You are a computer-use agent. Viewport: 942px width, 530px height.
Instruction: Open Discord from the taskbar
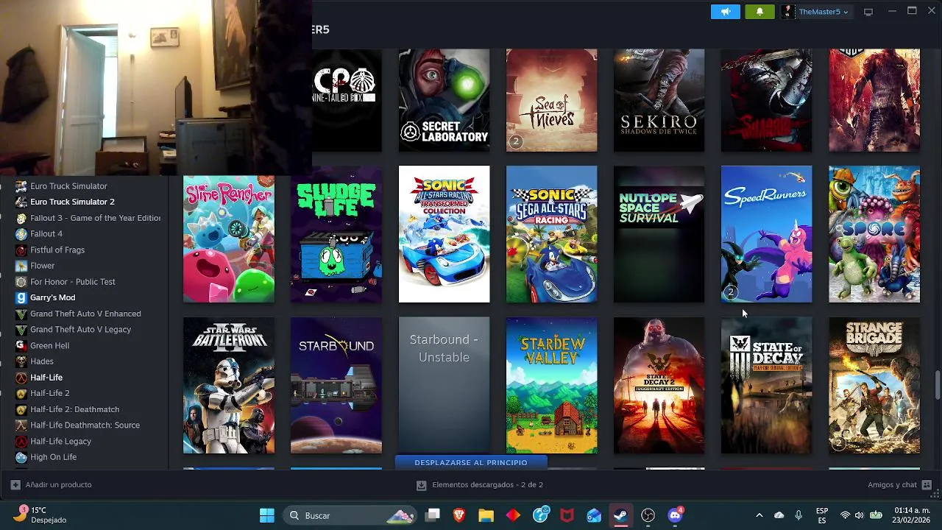tap(675, 515)
